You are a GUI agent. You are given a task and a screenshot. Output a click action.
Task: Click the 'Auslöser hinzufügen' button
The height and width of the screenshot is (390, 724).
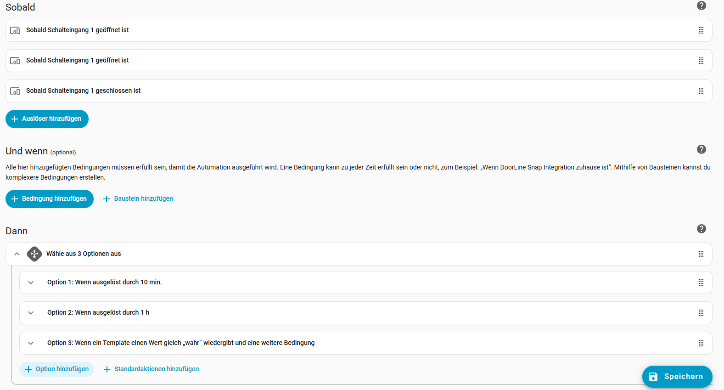click(47, 119)
